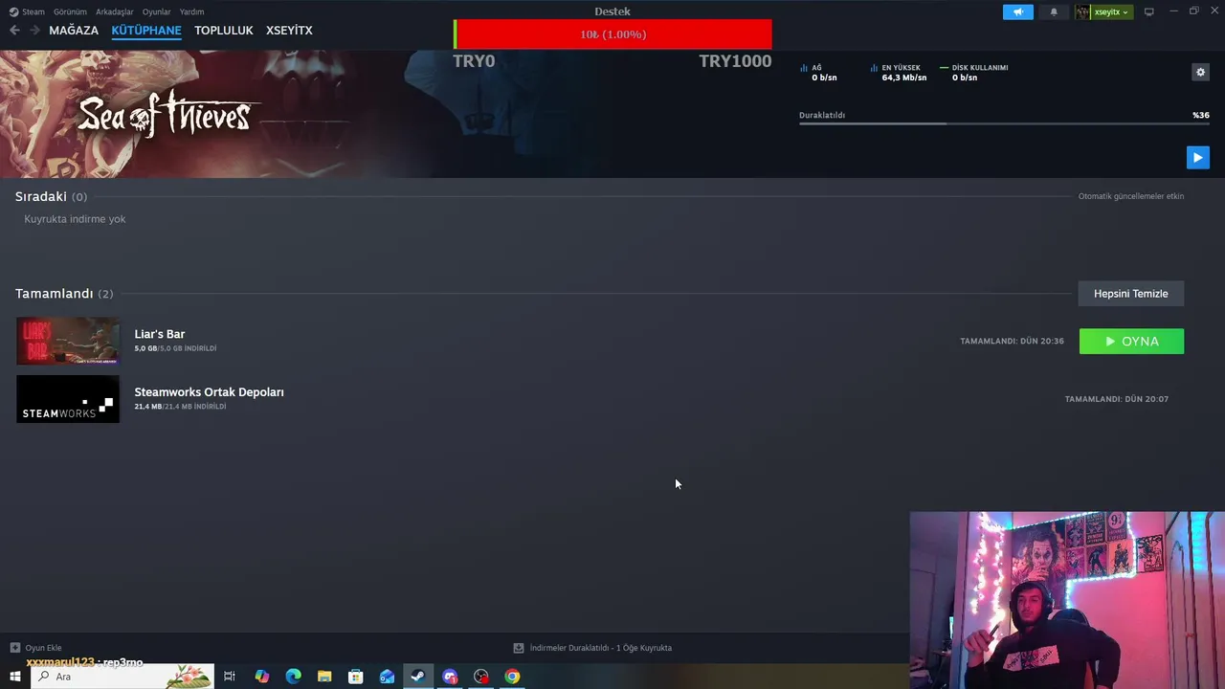The image size is (1225, 689).
Task: Click the '5,0 GB İNDİRİLDİ' size text
Action: [175, 349]
